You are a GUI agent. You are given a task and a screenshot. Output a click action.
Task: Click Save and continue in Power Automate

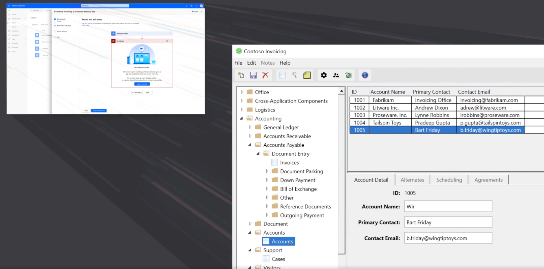[99, 111]
